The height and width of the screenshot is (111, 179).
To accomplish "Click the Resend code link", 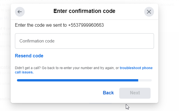I will pyautogui.click(x=29, y=56).
